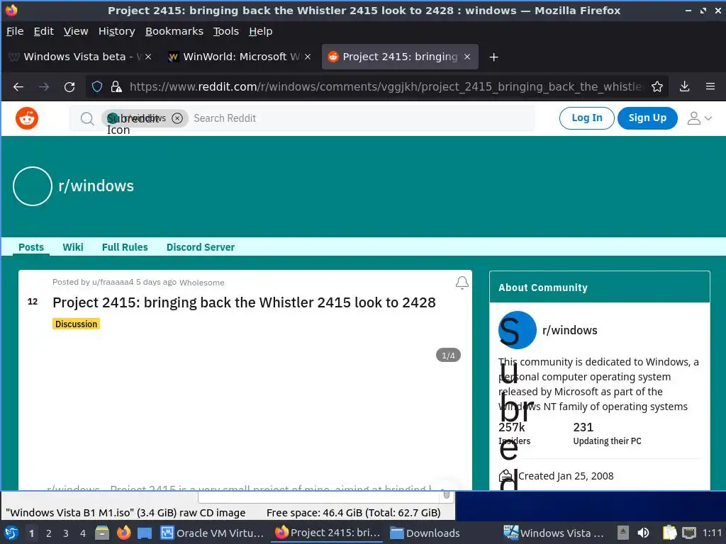Launch Firefox from taskbar quicklaunch icon
This screenshot has height=544, width=726.
pos(123,533)
